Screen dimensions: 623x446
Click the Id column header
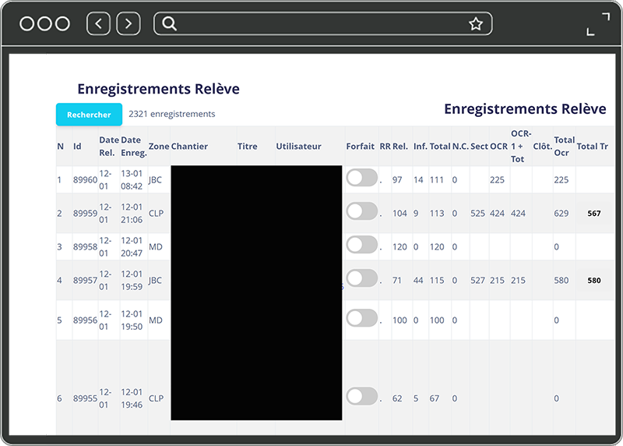pyautogui.click(x=77, y=147)
